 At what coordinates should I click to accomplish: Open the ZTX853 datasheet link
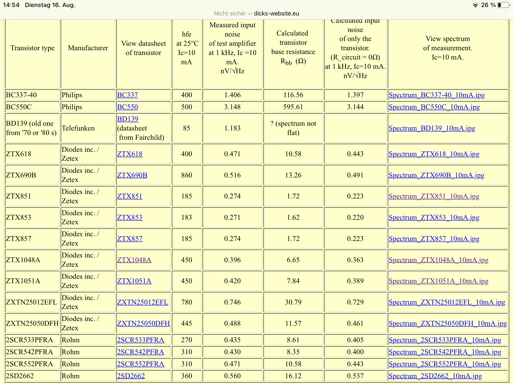click(130, 217)
